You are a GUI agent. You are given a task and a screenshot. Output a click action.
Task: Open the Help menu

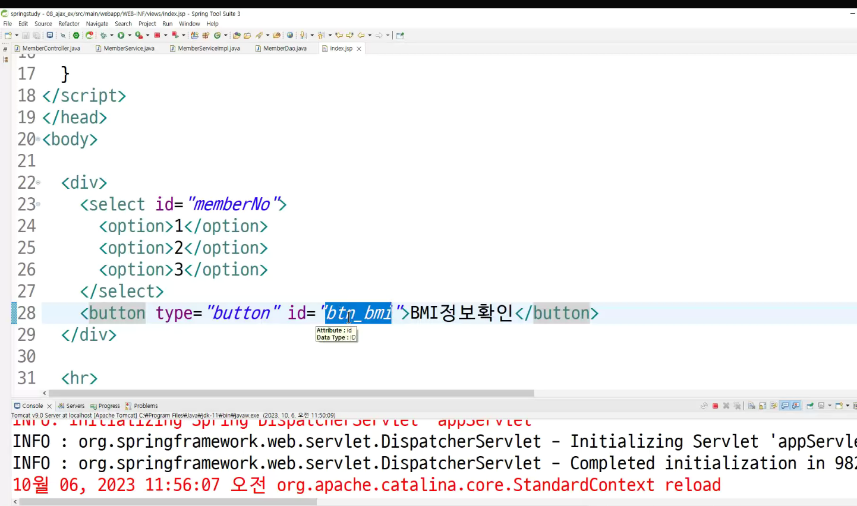[212, 24]
